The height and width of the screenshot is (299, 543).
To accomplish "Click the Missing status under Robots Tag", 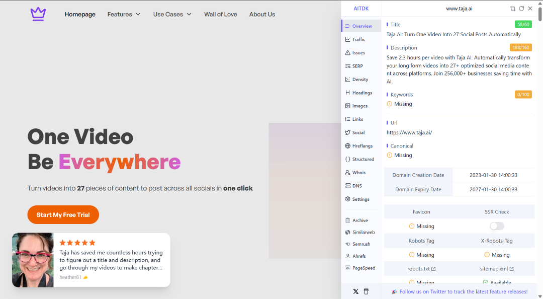I will (421, 255).
